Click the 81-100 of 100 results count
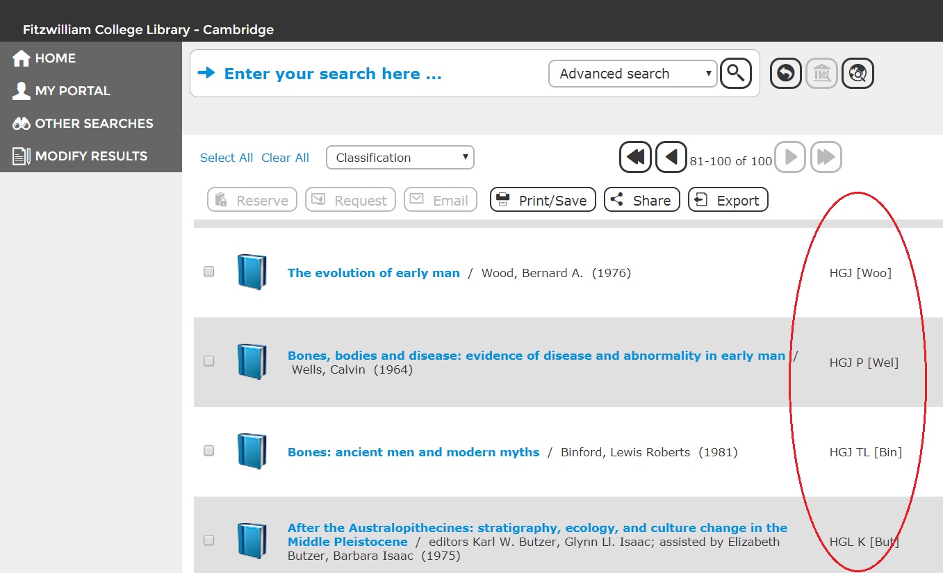943x573 pixels. coord(731,161)
